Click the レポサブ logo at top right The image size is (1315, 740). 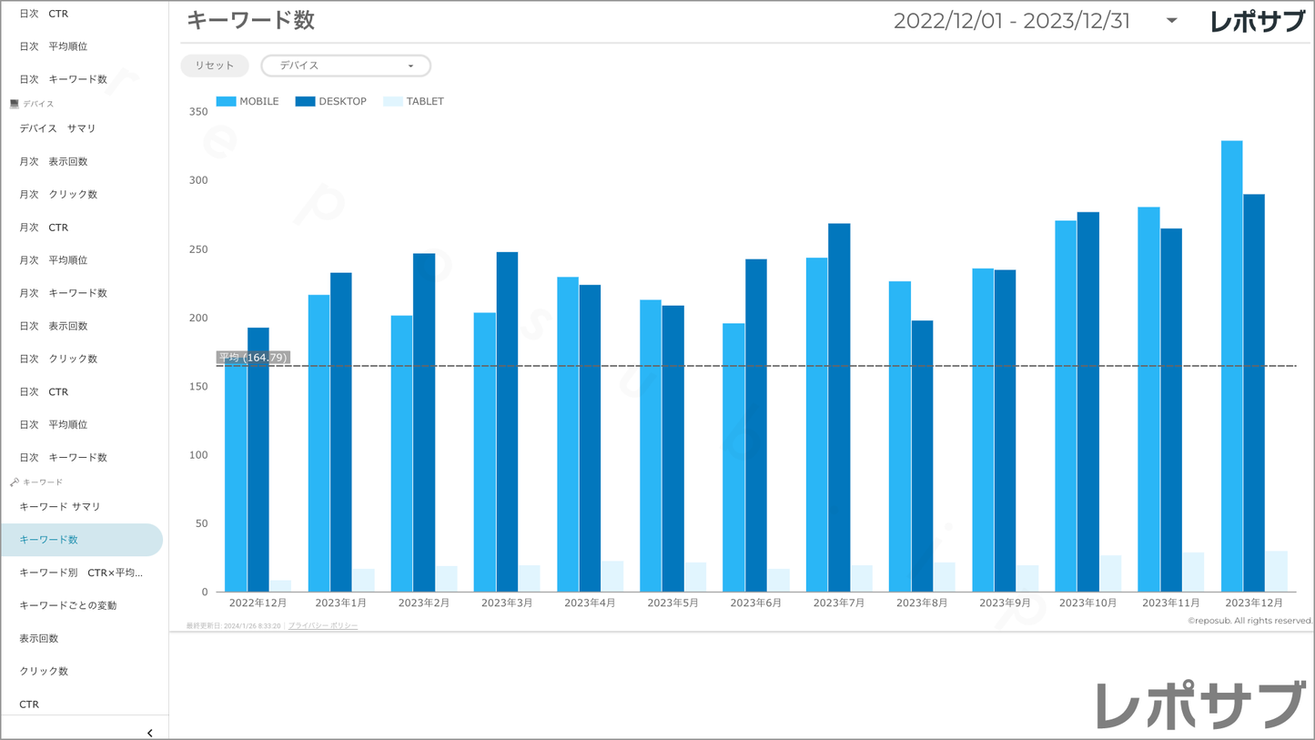tap(1257, 22)
